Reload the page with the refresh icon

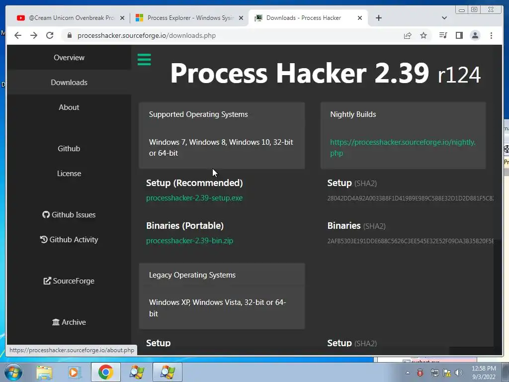pos(50,35)
